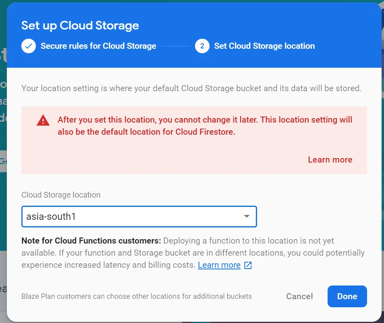Viewport: 384px width, 323px height.
Task: Click the Note for Cloud Functions customers heading
Action: [91, 241]
